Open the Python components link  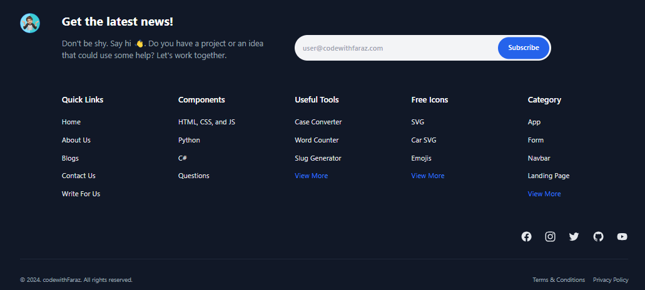[x=189, y=140]
